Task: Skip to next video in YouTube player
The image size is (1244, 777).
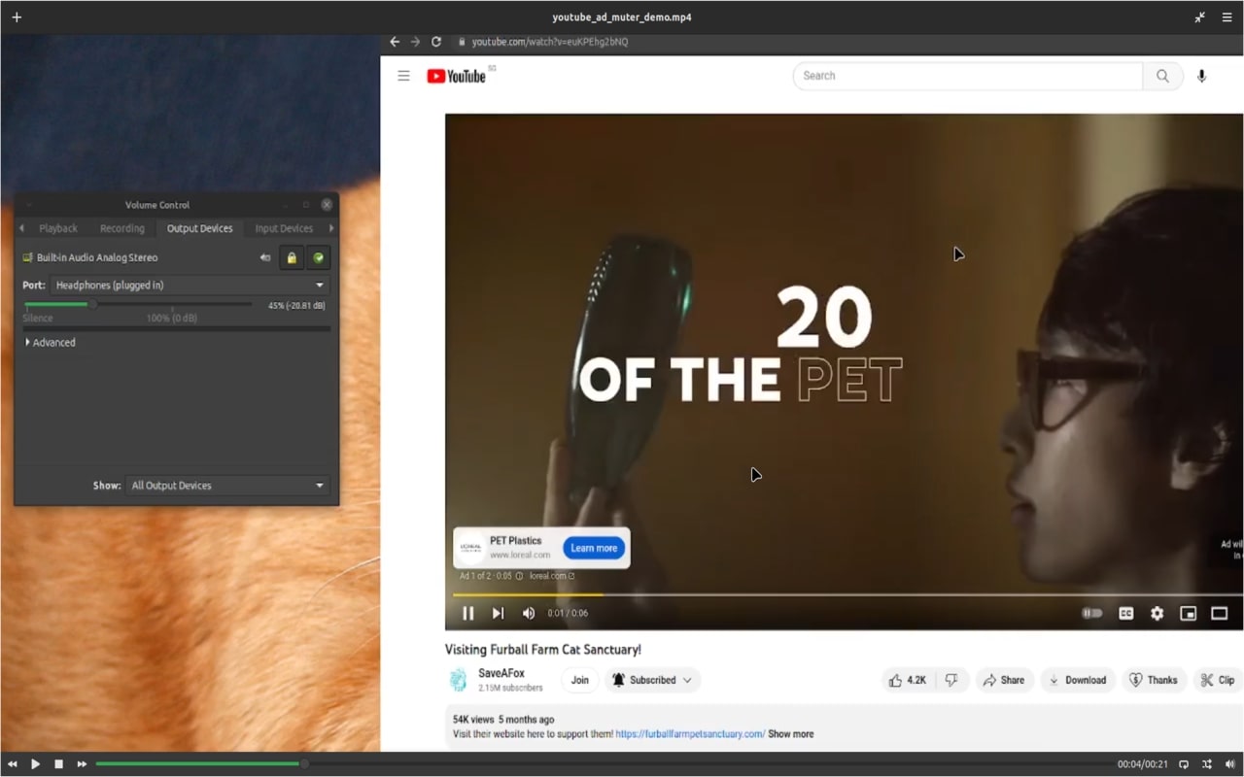Action: click(x=498, y=613)
